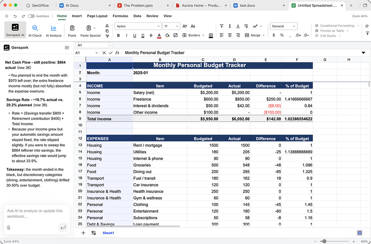Send the Genspark chat message
Viewport: 371px width, 244px height.
tap(63, 228)
